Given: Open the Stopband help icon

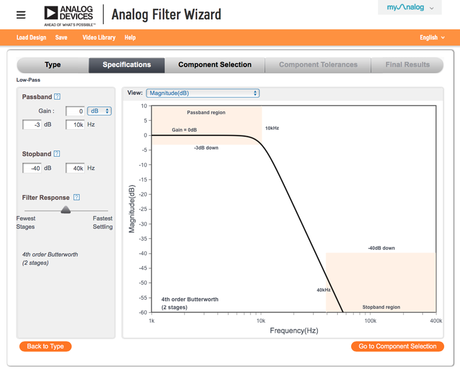Looking at the screenshot, I should coord(57,153).
